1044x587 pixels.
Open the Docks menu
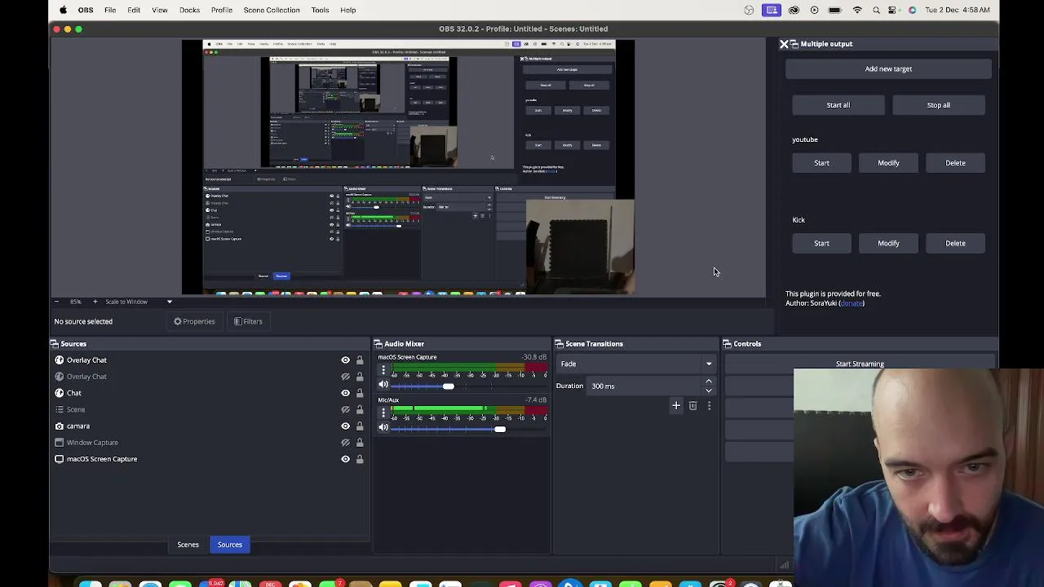point(189,10)
